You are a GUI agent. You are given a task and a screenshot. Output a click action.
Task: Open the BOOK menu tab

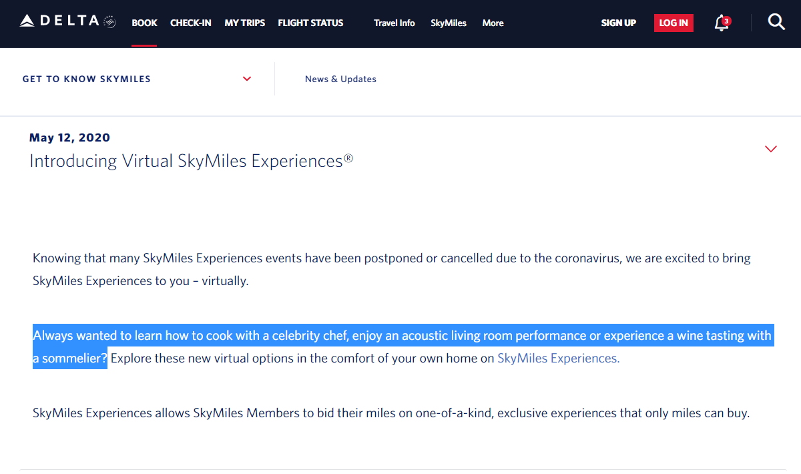coord(144,23)
